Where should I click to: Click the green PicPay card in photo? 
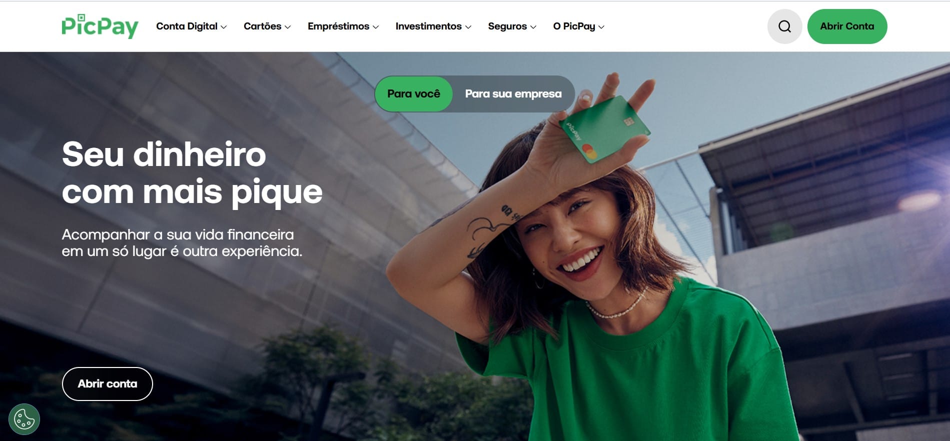pos(605,129)
